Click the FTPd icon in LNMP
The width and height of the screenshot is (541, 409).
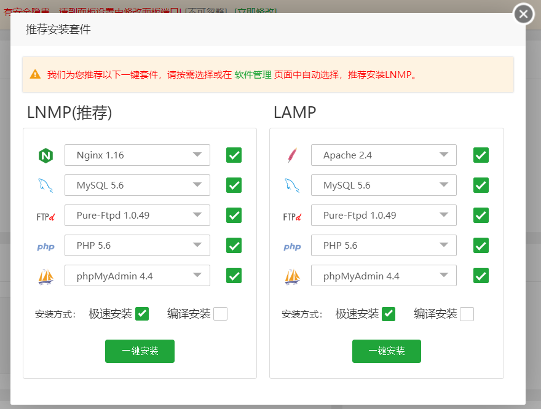coord(45,217)
